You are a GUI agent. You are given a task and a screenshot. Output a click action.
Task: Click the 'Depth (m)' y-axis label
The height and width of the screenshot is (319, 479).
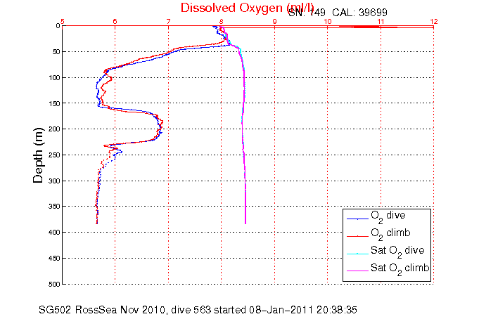pos(38,155)
